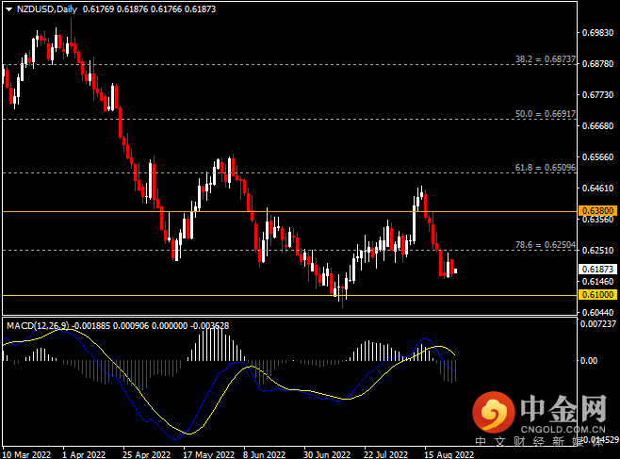Select the 78.6 = 0.62504 Fibonacci label
620x459 pixels.
(546, 245)
